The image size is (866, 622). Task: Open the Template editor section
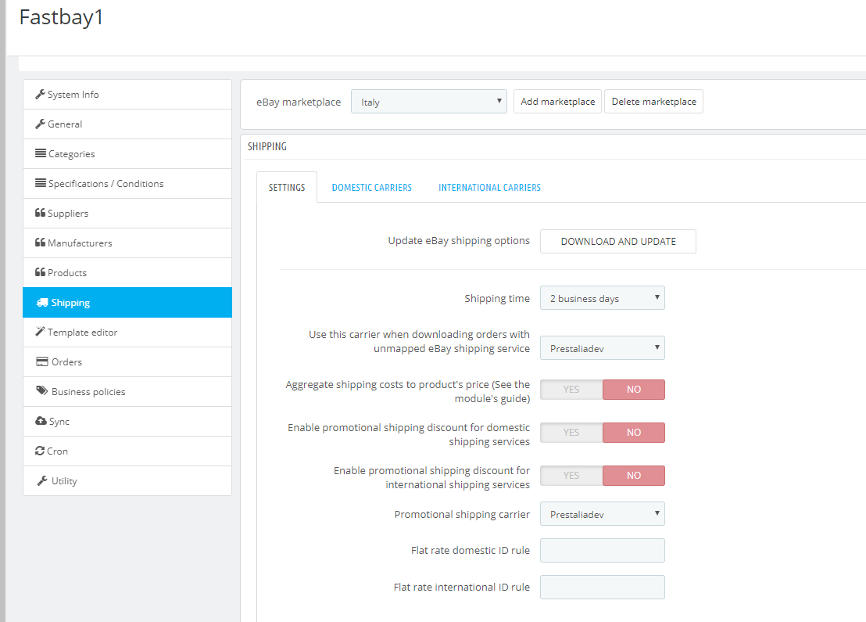click(x=127, y=333)
